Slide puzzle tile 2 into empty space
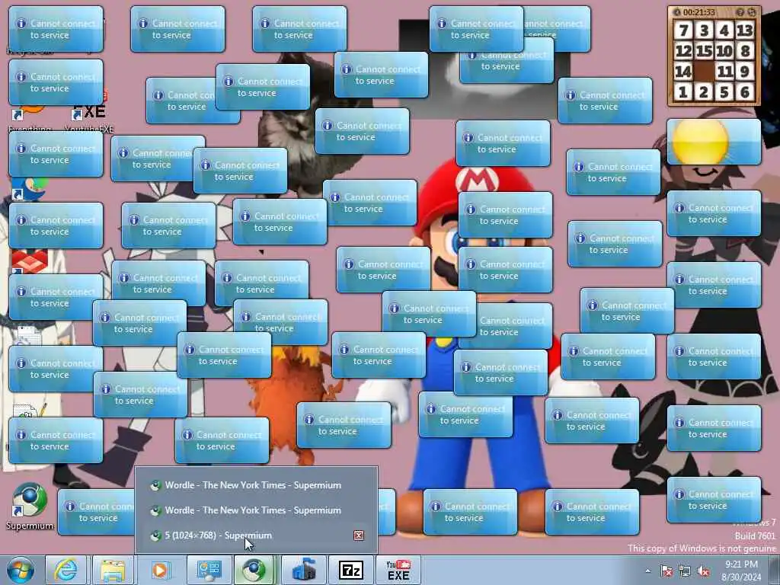The height and width of the screenshot is (585, 780). tap(704, 91)
